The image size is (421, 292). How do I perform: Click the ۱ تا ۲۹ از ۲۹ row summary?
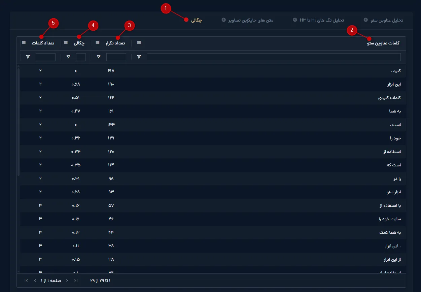[x=100, y=281]
